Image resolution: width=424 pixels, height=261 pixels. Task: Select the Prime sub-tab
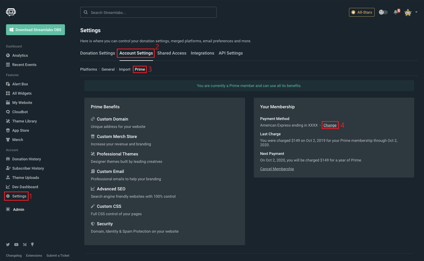pyautogui.click(x=140, y=69)
